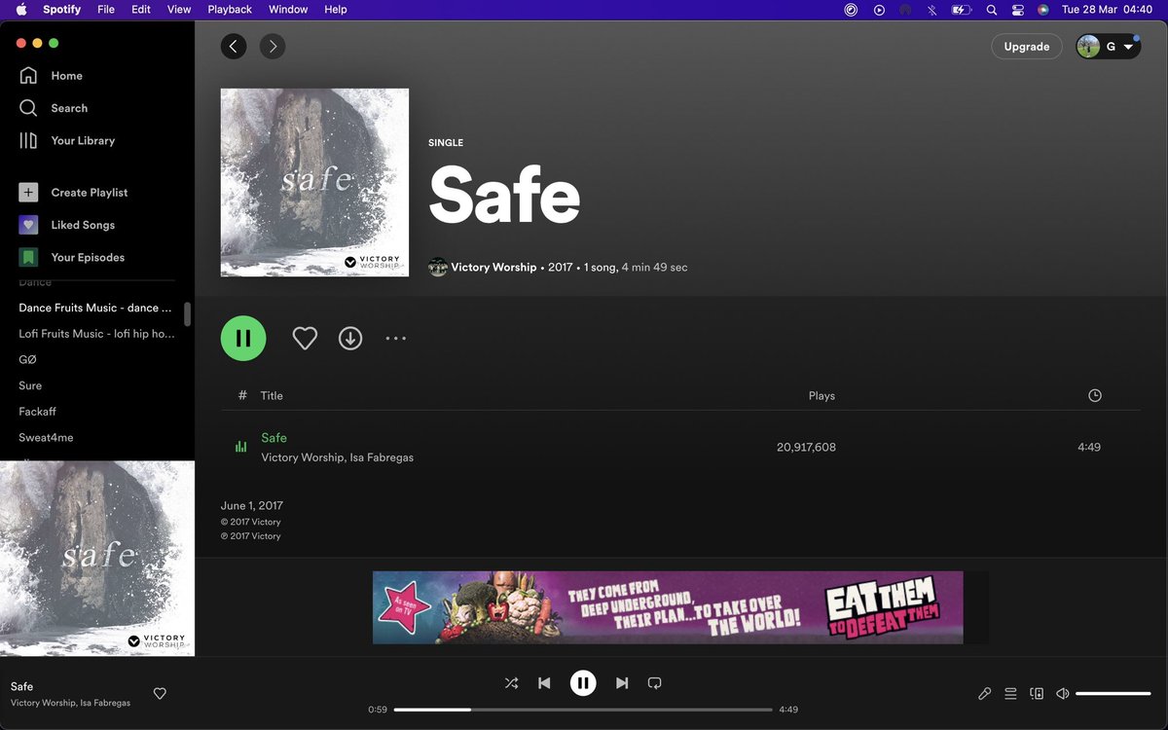Open the File menu
1168x730 pixels.
(x=106, y=9)
